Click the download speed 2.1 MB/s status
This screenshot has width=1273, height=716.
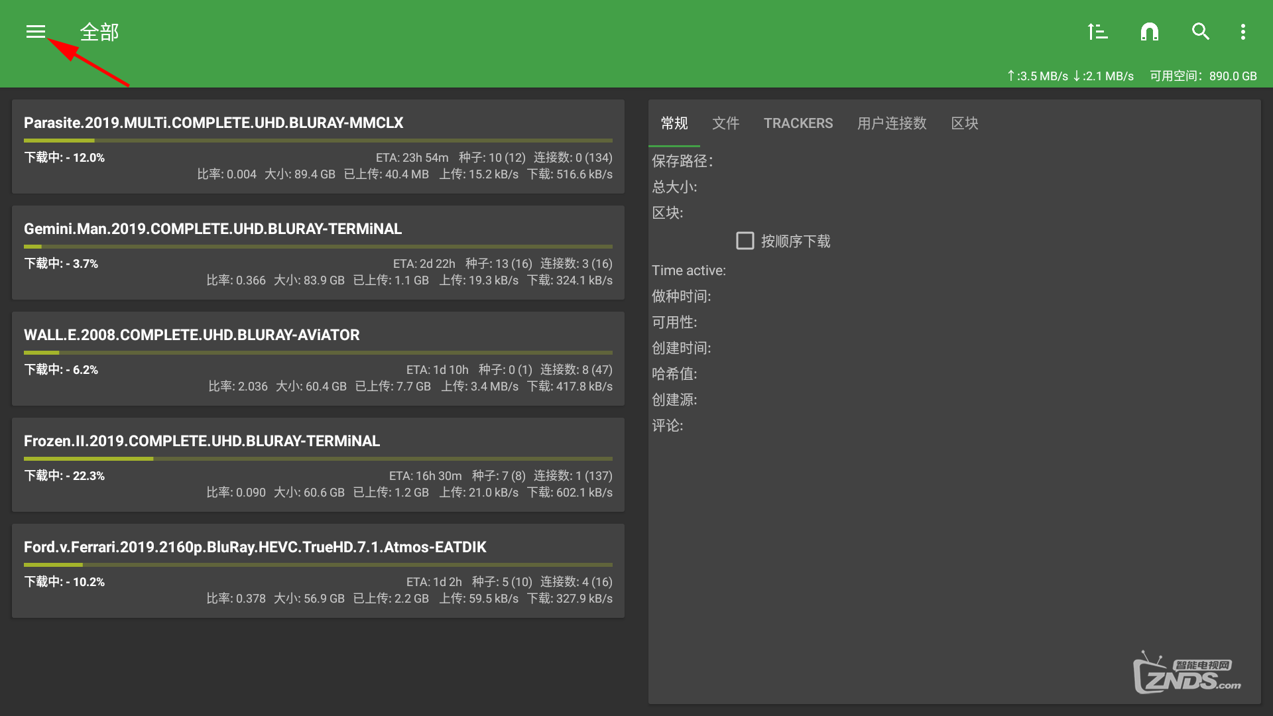(x=1103, y=76)
